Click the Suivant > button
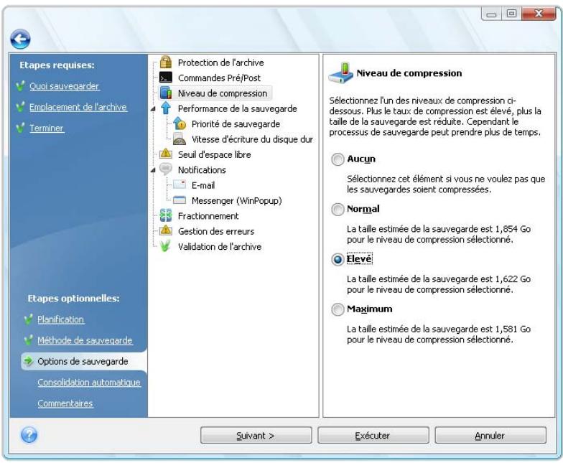 click(x=256, y=435)
